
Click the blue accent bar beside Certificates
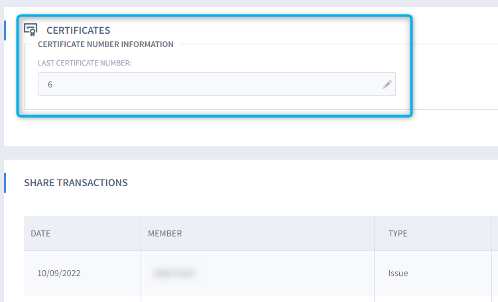tap(5, 30)
